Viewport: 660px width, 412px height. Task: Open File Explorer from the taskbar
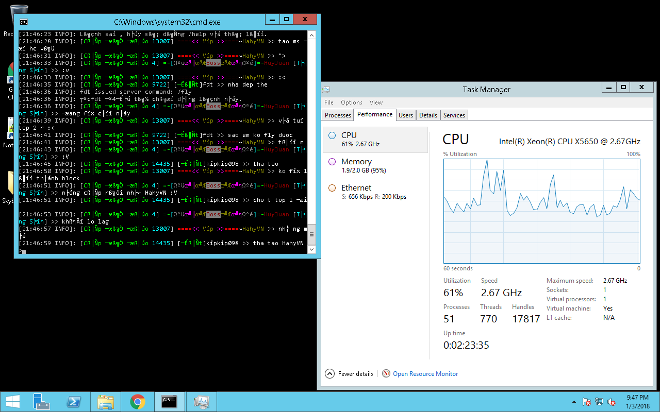[106, 402]
